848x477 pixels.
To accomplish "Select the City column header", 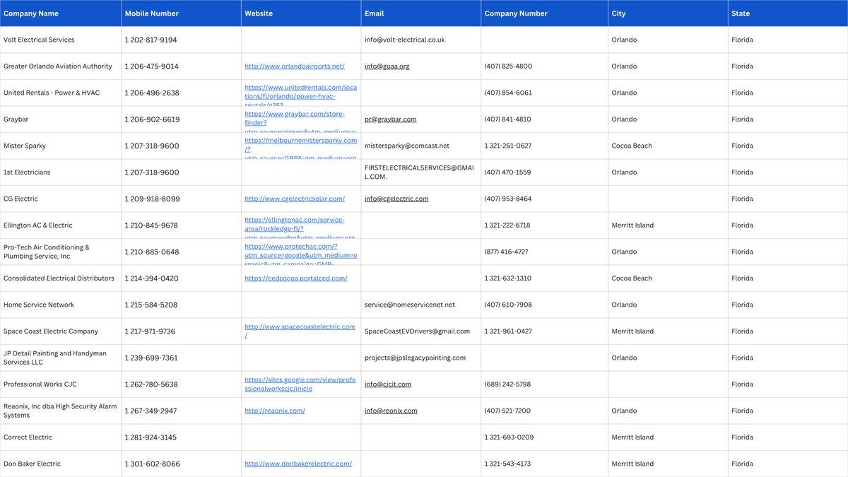I will coord(669,13).
